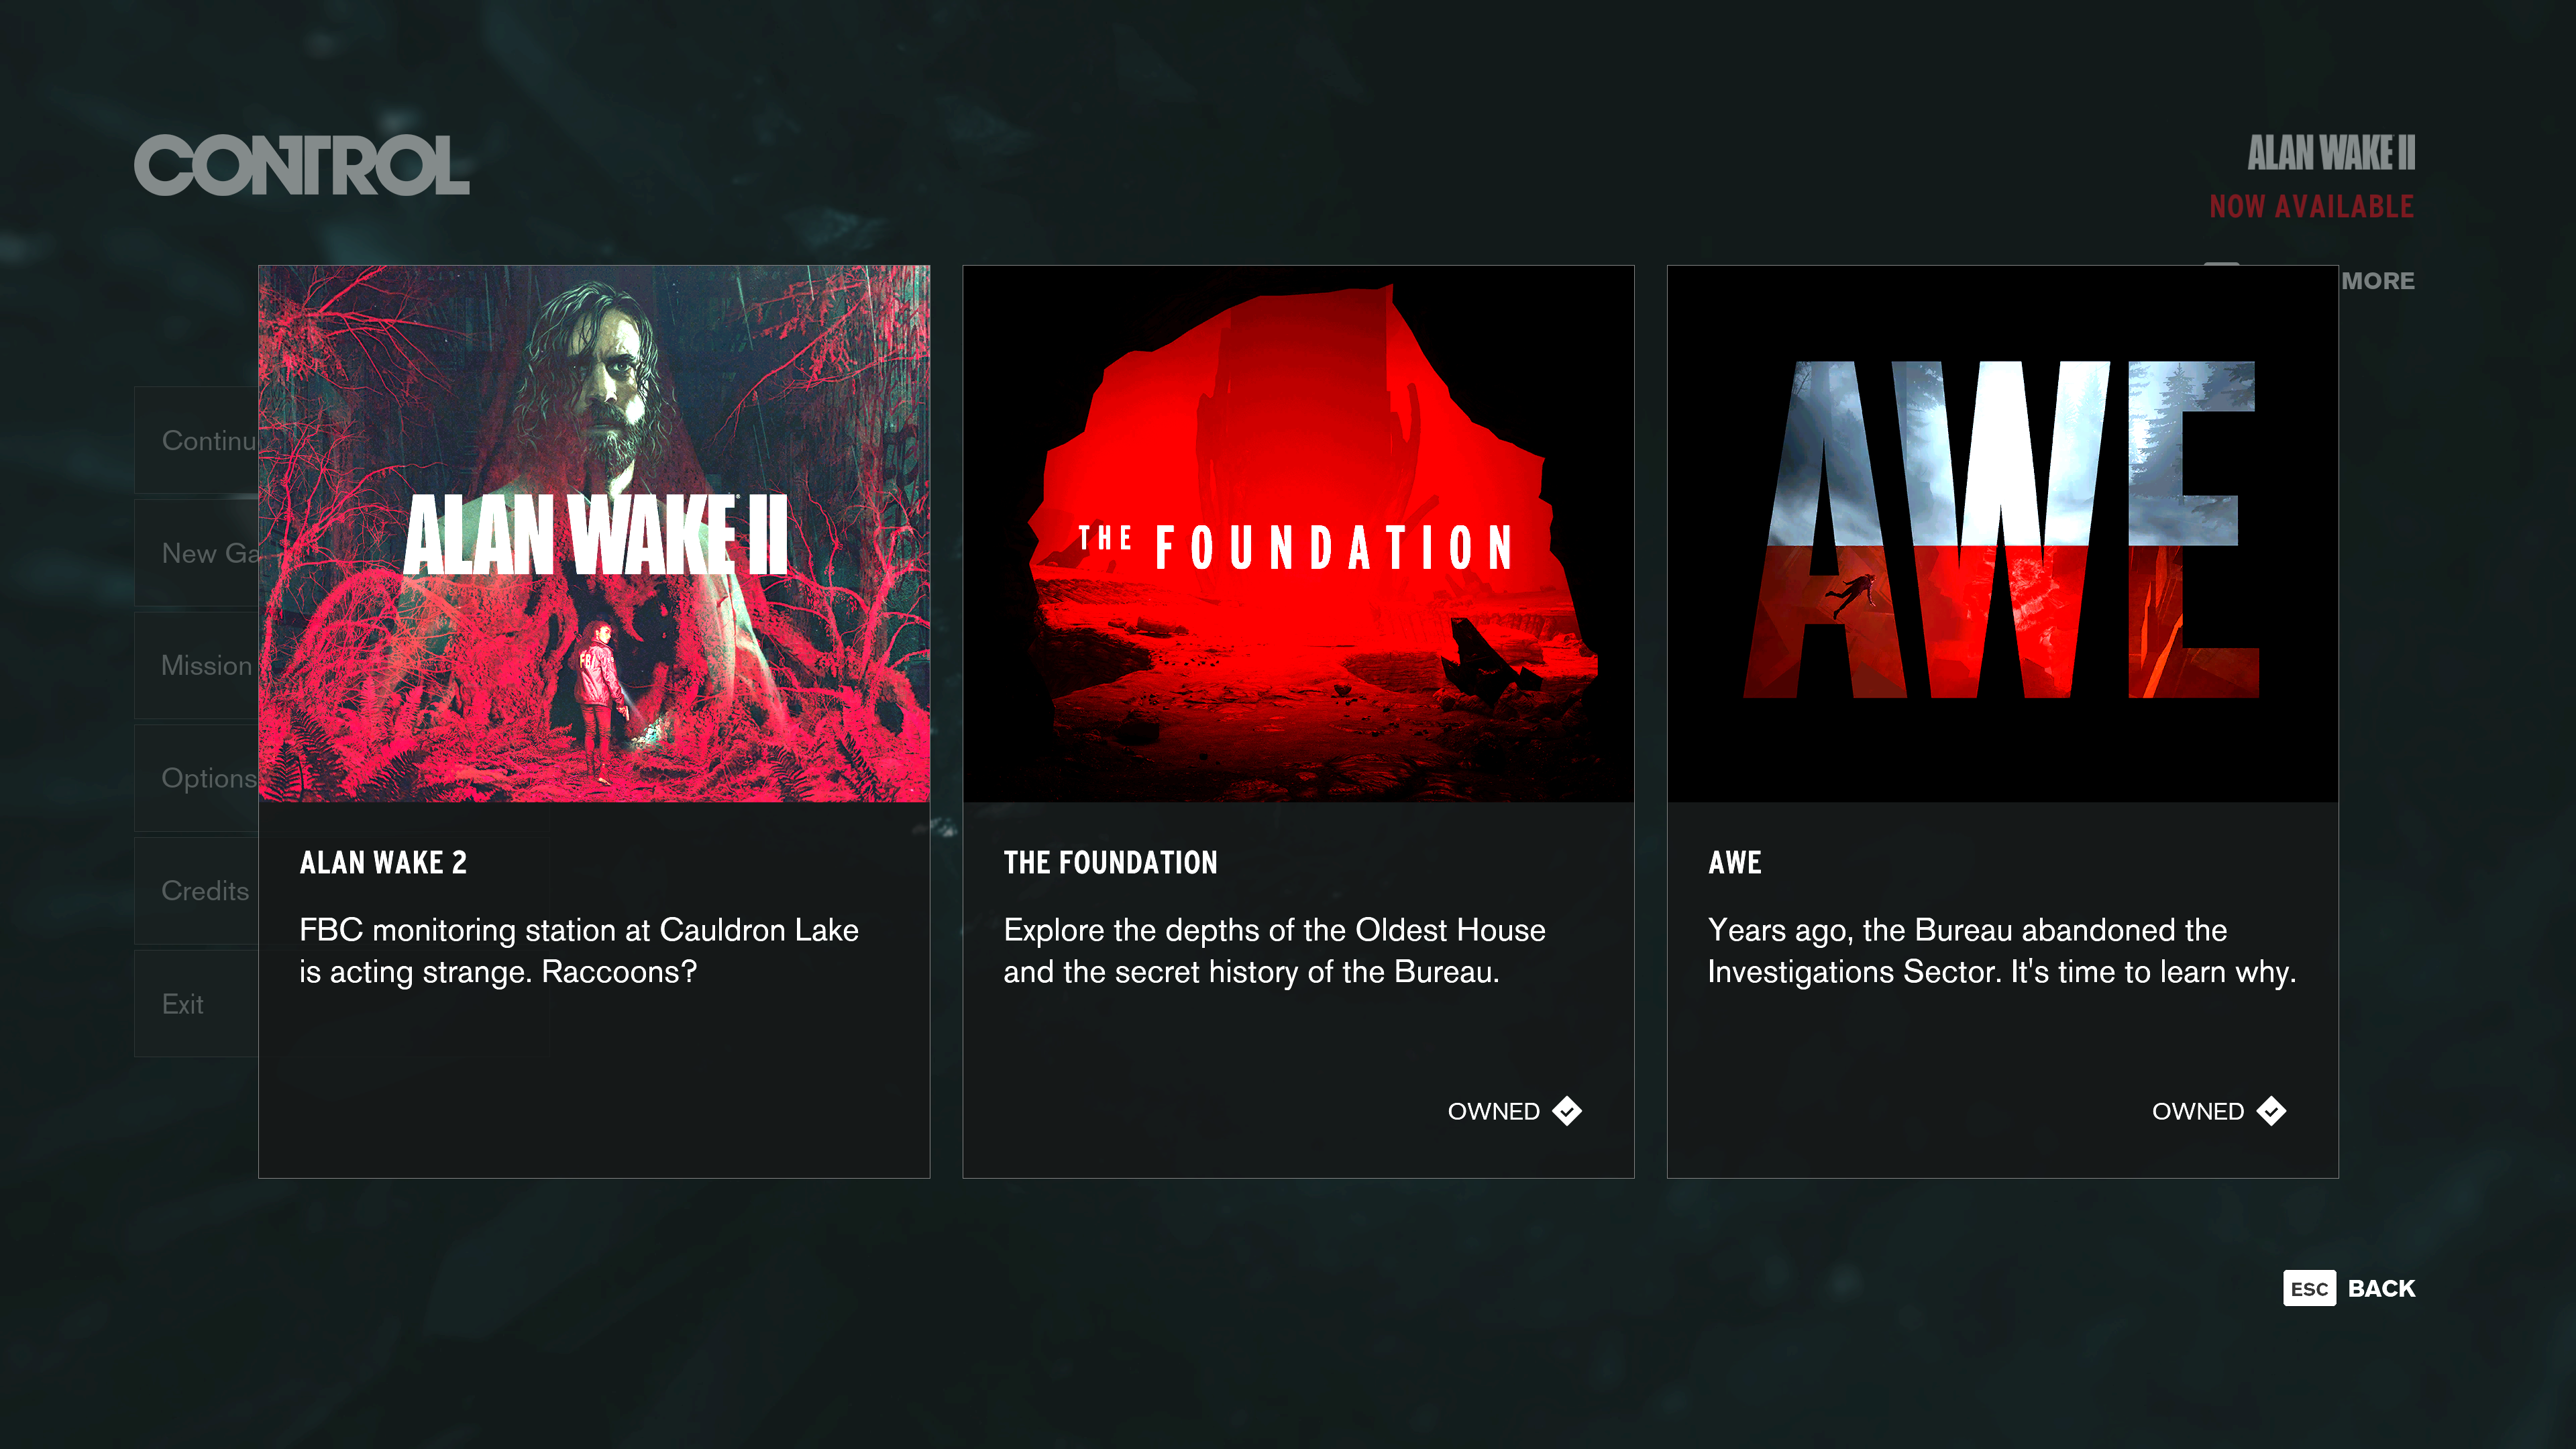Select the AWE expansion artwork

click(x=2002, y=533)
